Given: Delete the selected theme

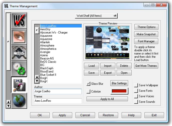Looking at the screenshot, I should click(x=124, y=66).
